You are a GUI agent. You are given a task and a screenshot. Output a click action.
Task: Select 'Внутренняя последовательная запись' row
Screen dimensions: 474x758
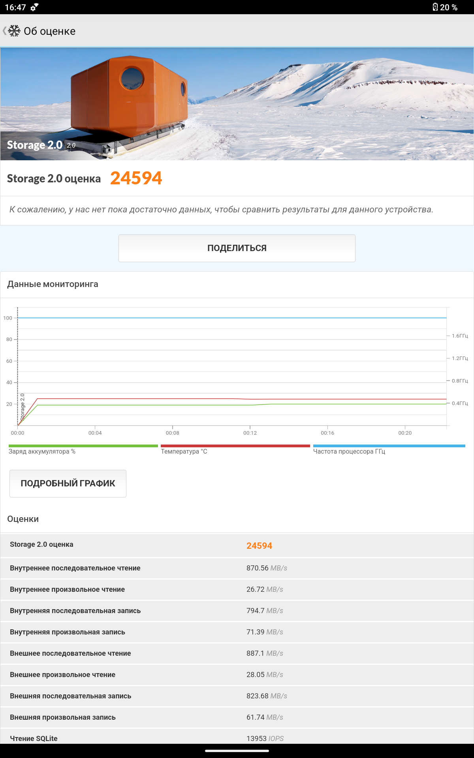tap(237, 611)
